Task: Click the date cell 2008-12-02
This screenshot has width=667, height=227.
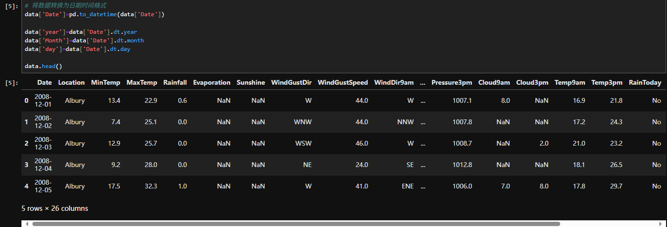Action: [x=43, y=122]
